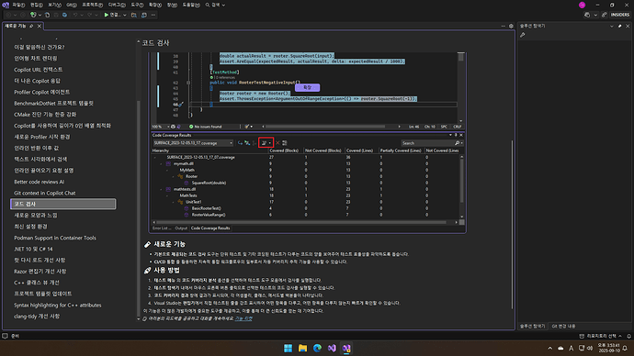Viewport: 634px width, 356px height.
Task: Click the notification bell in status bar
Action: coord(628,336)
